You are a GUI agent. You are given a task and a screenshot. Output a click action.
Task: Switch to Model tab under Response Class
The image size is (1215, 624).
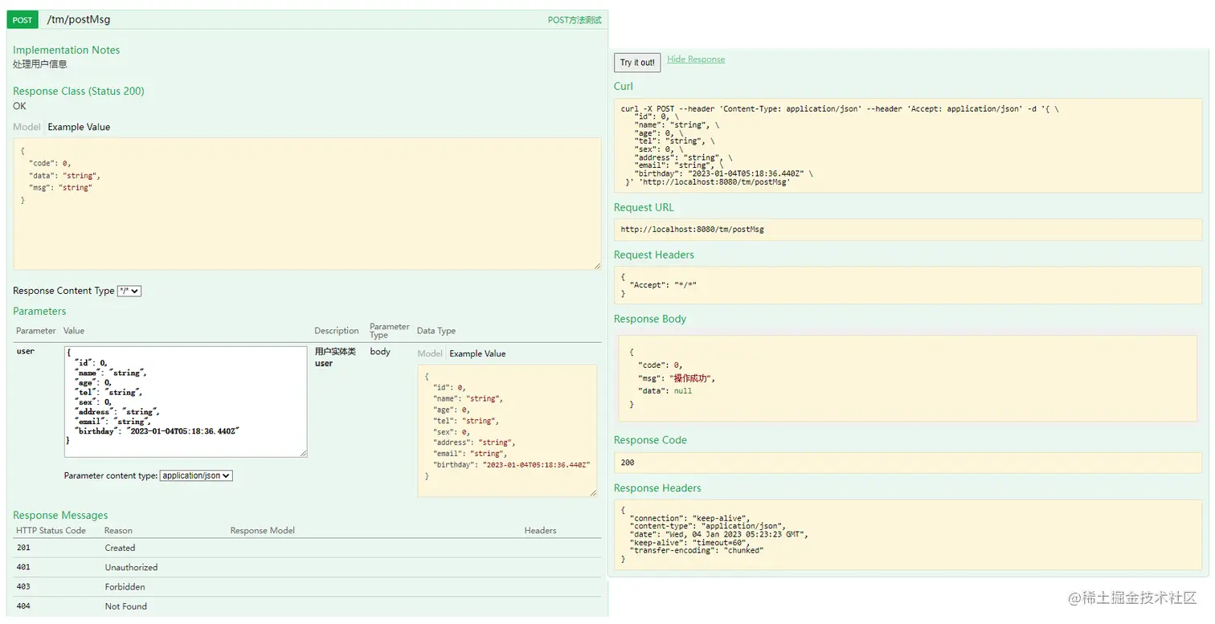pyautogui.click(x=27, y=127)
